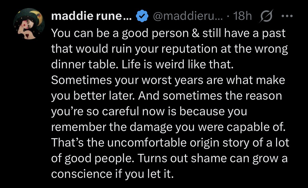Screen dimensions: 308x188
Task: Click the Grok slashed-circle icon
Action: click(x=266, y=16)
